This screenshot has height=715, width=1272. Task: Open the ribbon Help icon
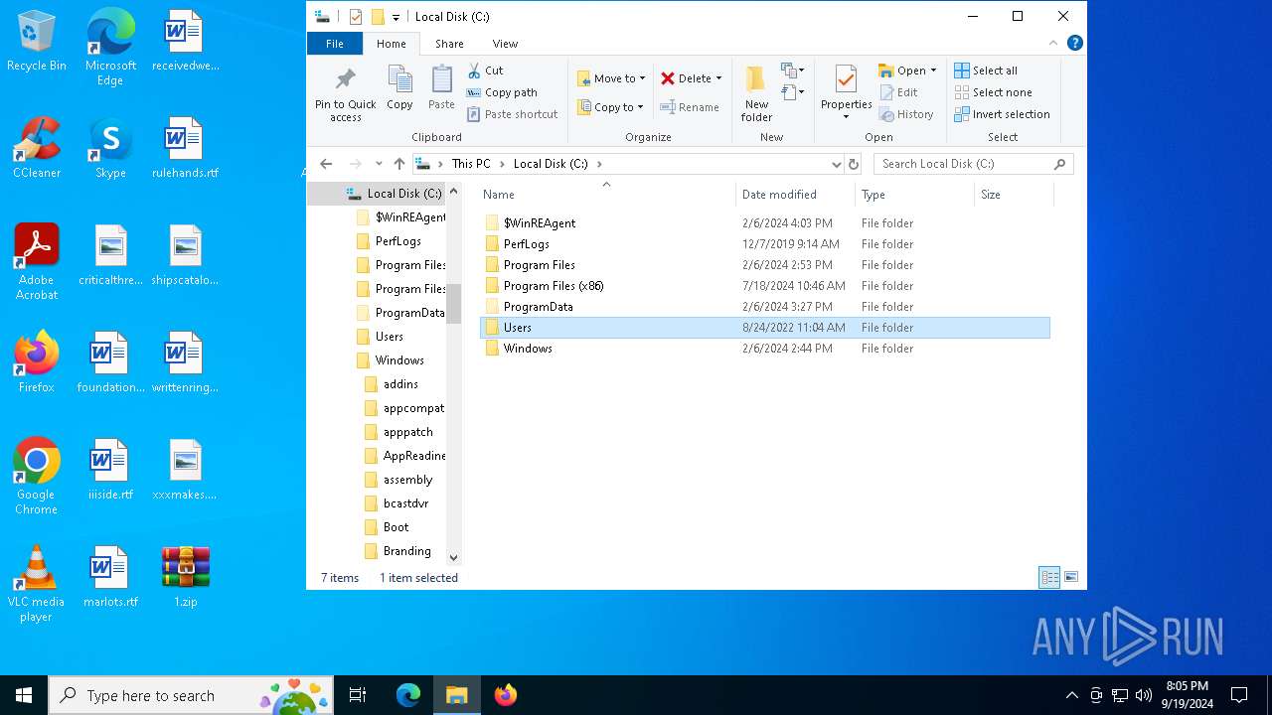pos(1074,43)
